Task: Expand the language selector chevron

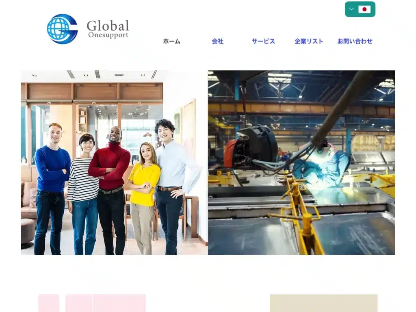Action: (351, 9)
